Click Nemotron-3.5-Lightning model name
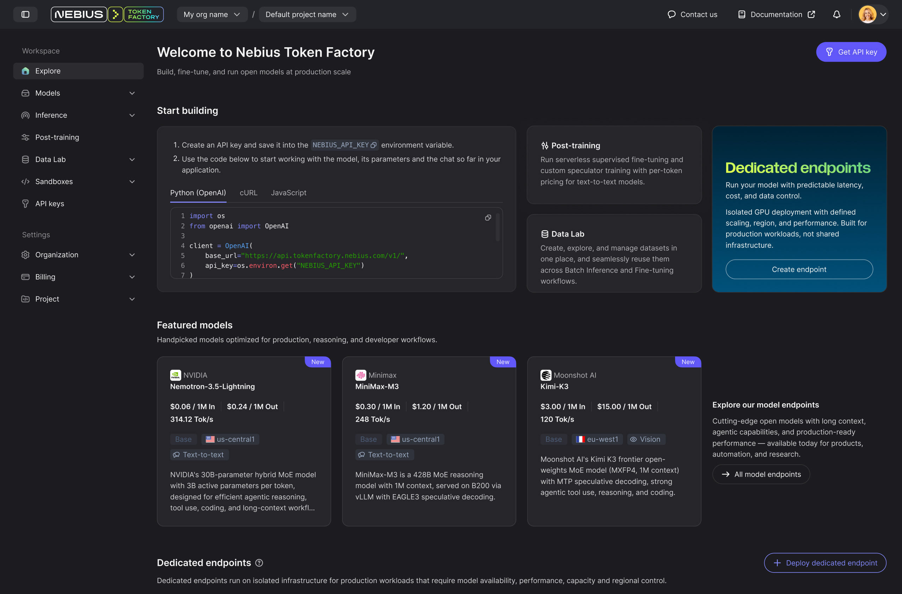 coord(212,387)
